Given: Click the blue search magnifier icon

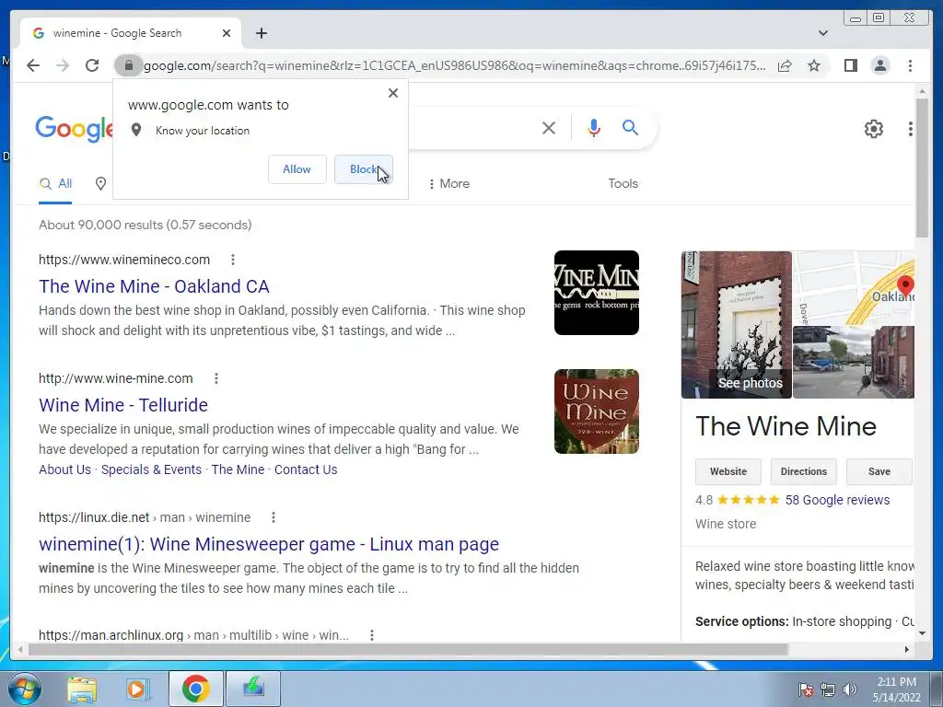Looking at the screenshot, I should click(630, 127).
